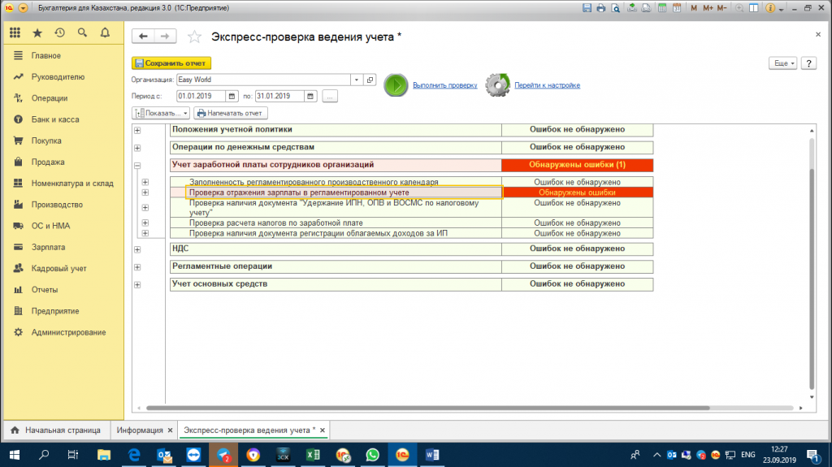Open favorites star in left panel
The width and height of the screenshot is (832, 467).
click(37, 33)
